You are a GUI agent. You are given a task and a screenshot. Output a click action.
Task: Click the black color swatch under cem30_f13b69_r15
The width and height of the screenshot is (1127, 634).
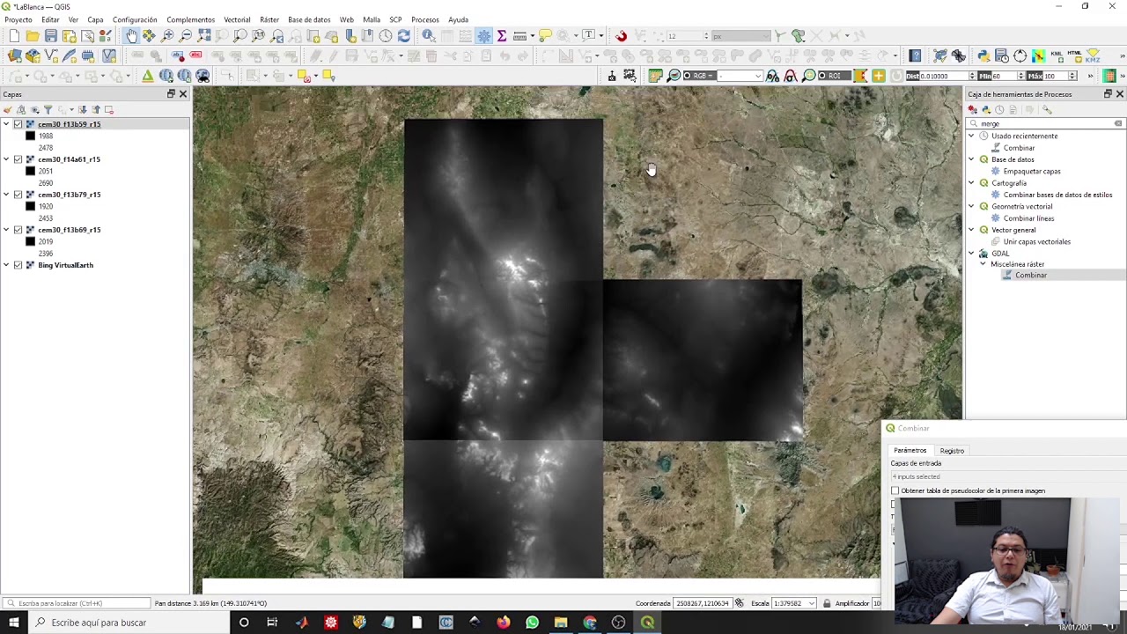30,241
